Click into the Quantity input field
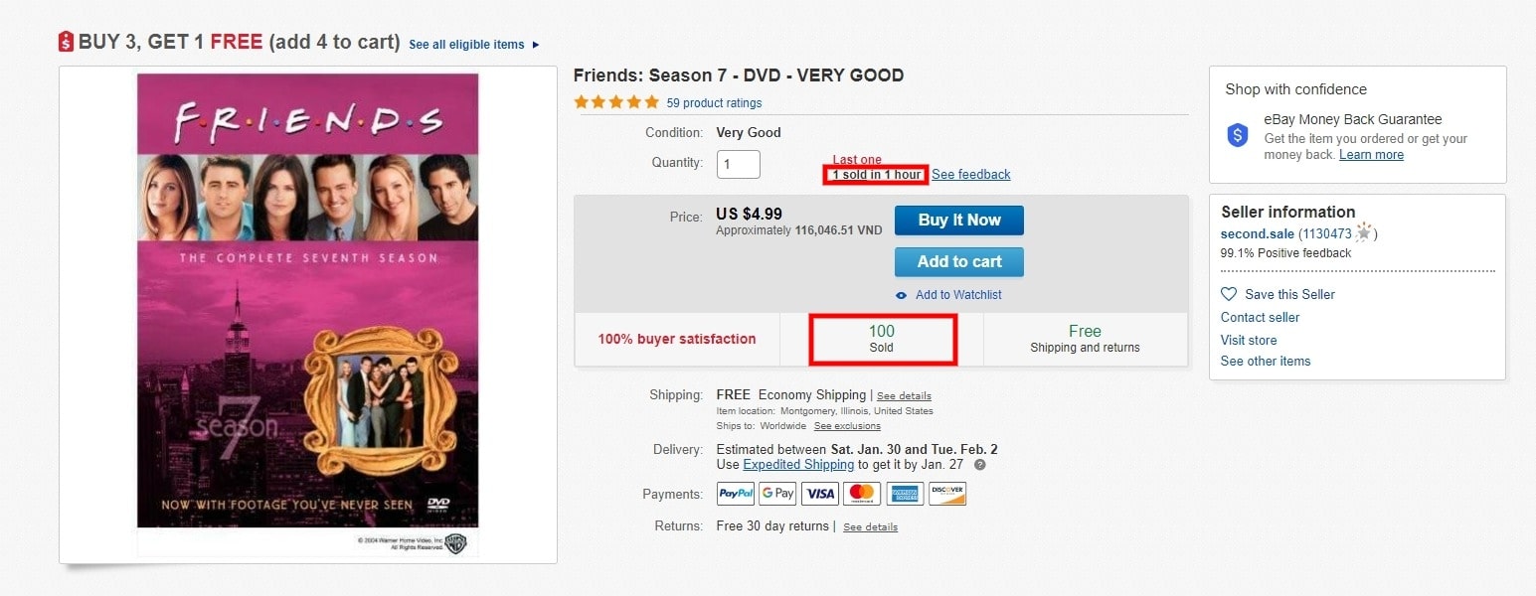 [739, 165]
